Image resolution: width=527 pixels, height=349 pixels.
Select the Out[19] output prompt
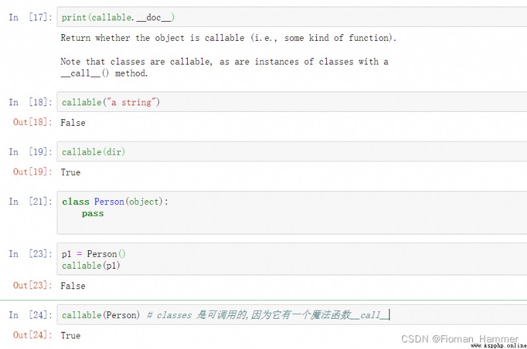tap(33, 172)
